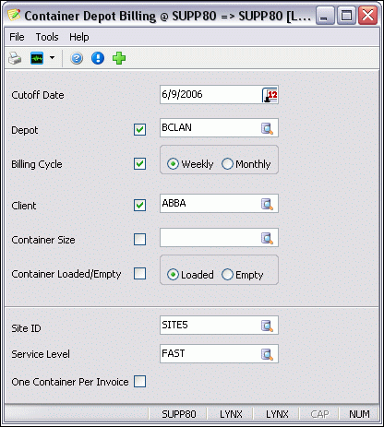Click the Depot lookup magnifier icon

coord(267,128)
